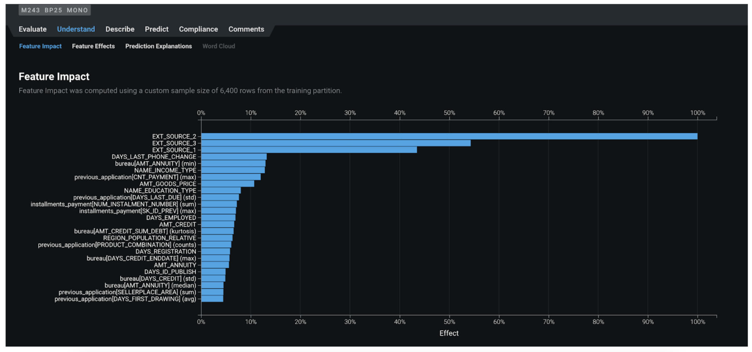Go to the Compliance tab
752x352 pixels.
click(198, 29)
